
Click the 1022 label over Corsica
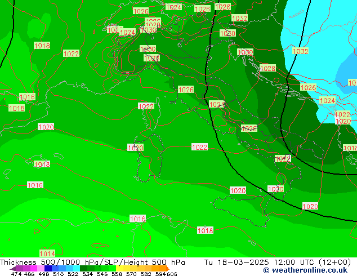point(146,106)
